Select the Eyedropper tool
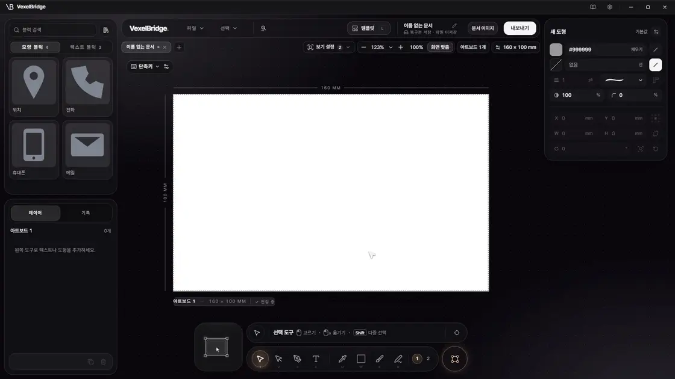The image size is (675, 379). [343, 359]
